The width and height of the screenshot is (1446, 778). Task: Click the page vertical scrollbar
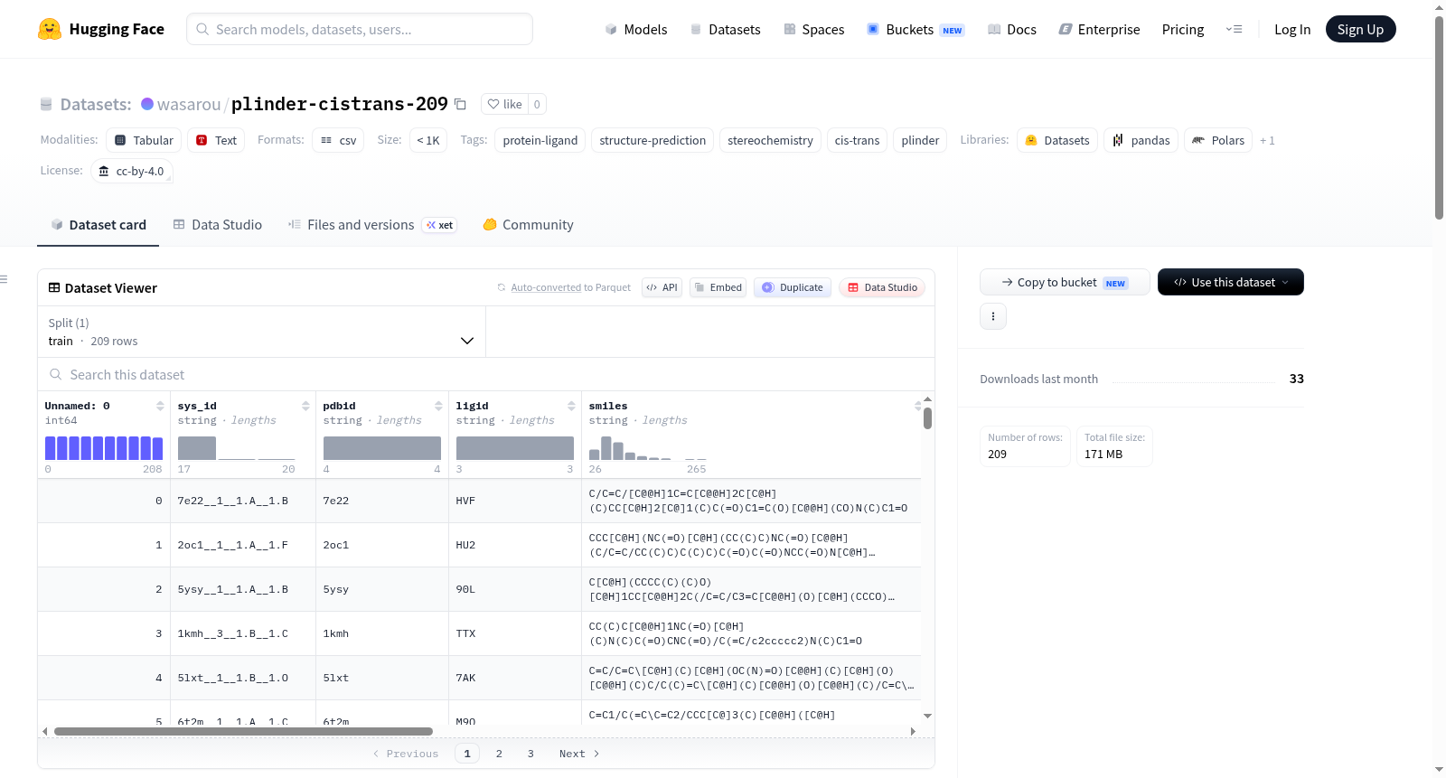[1439, 117]
